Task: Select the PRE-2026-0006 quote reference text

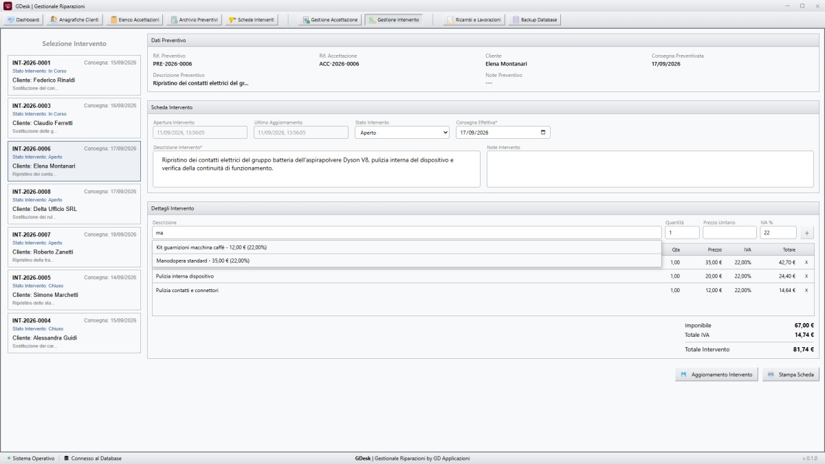Action: pos(172,64)
